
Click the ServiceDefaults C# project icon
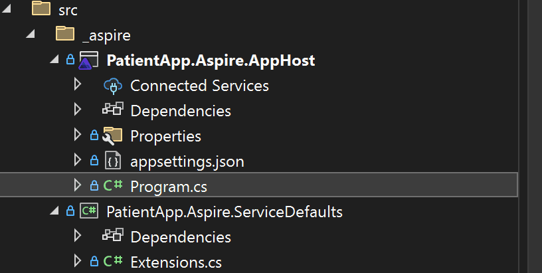point(87,212)
